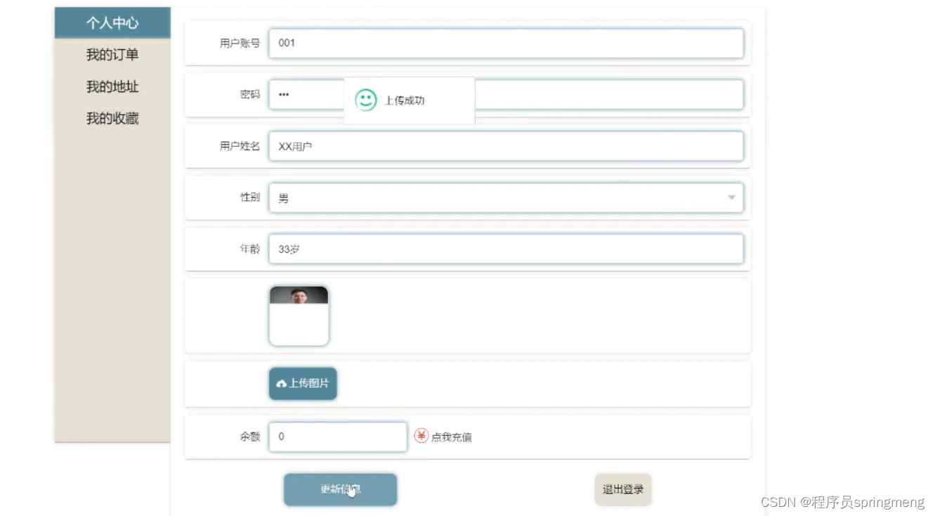Switch to 我的订单 in the sidebar
Viewport: 935px width, 516px height.
point(113,54)
